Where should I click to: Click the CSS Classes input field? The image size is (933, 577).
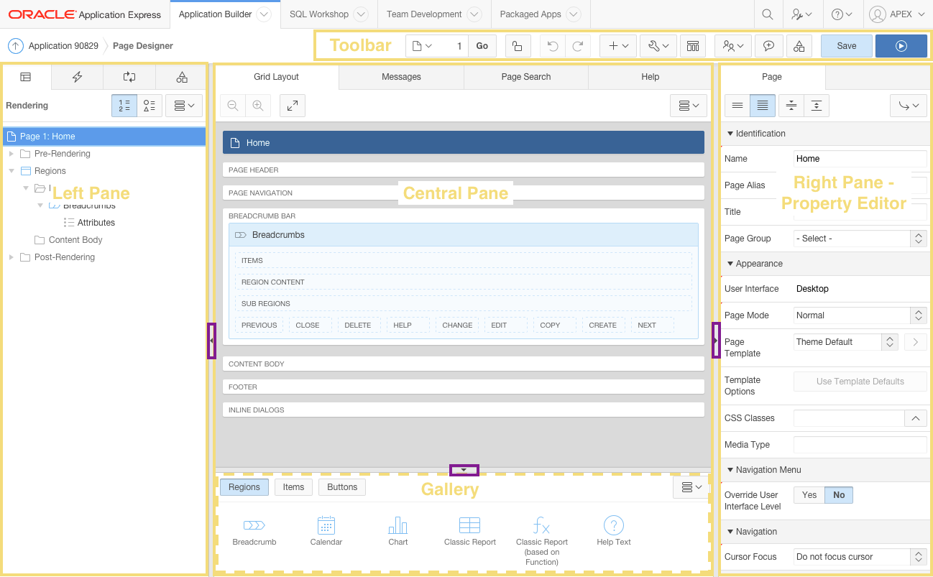[848, 418]
